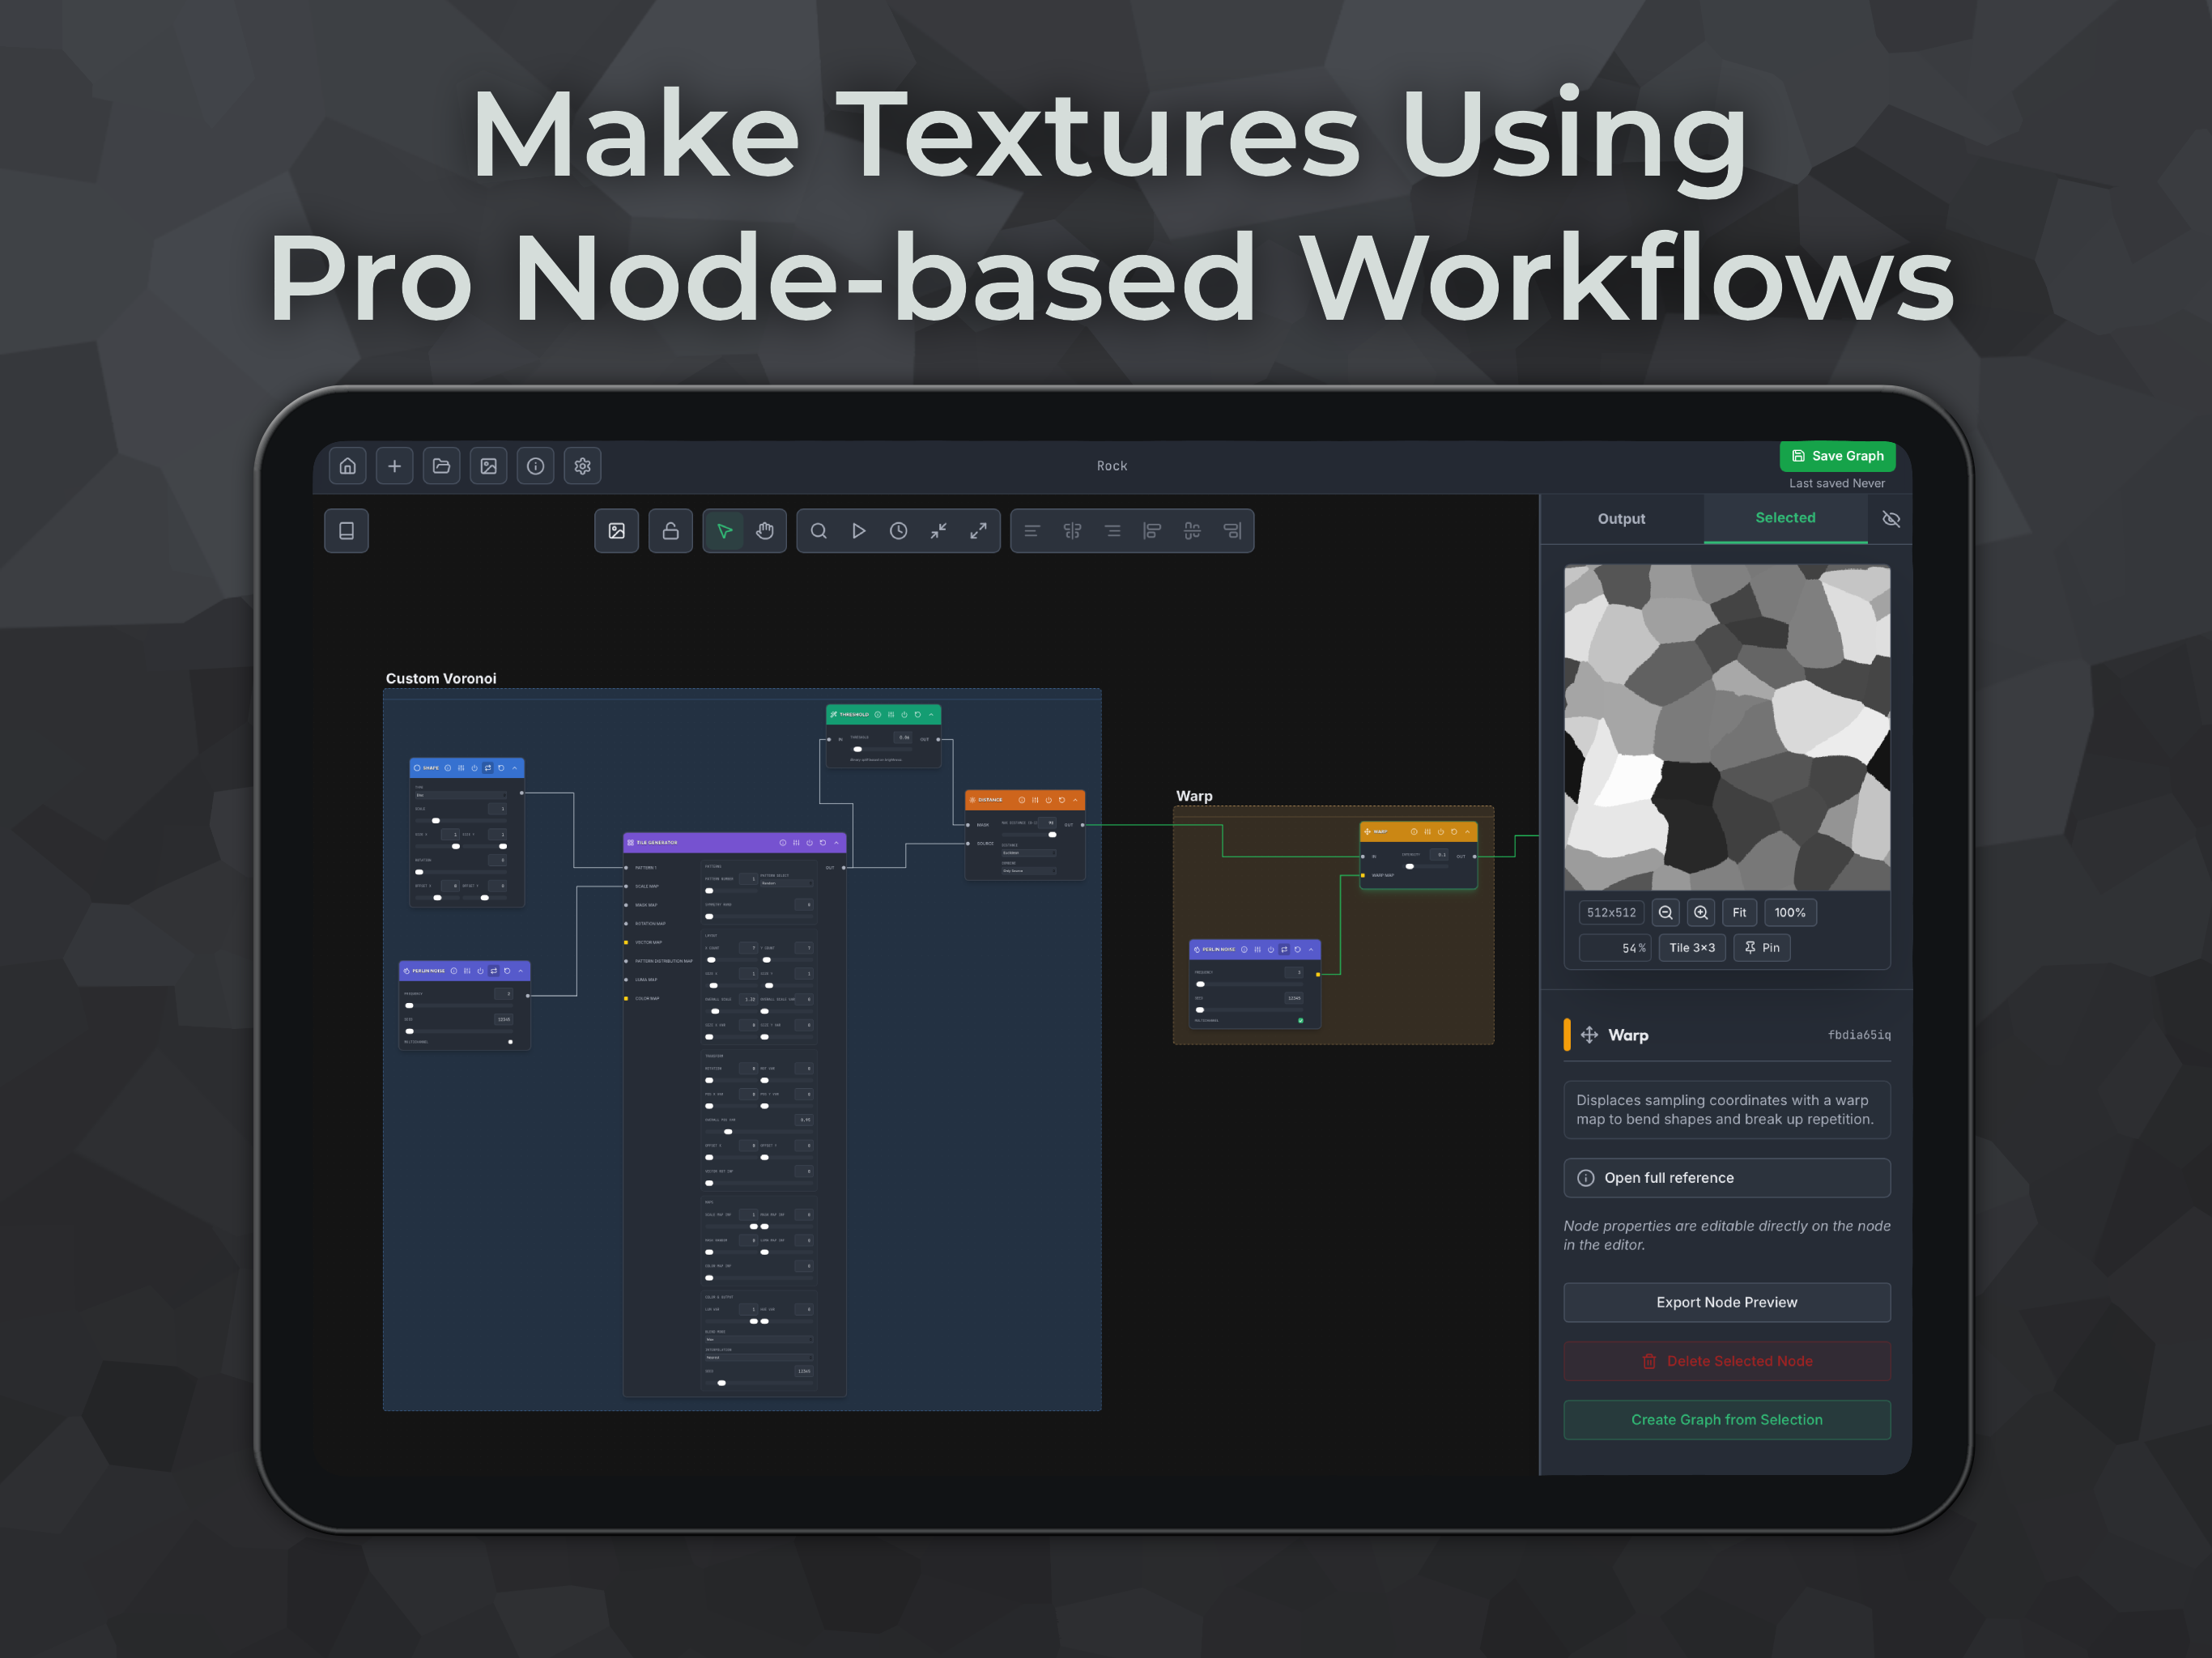Click the align left edges icon
The width and height of the screenshot is (2212, 1658).
(x=1152, y=531)
